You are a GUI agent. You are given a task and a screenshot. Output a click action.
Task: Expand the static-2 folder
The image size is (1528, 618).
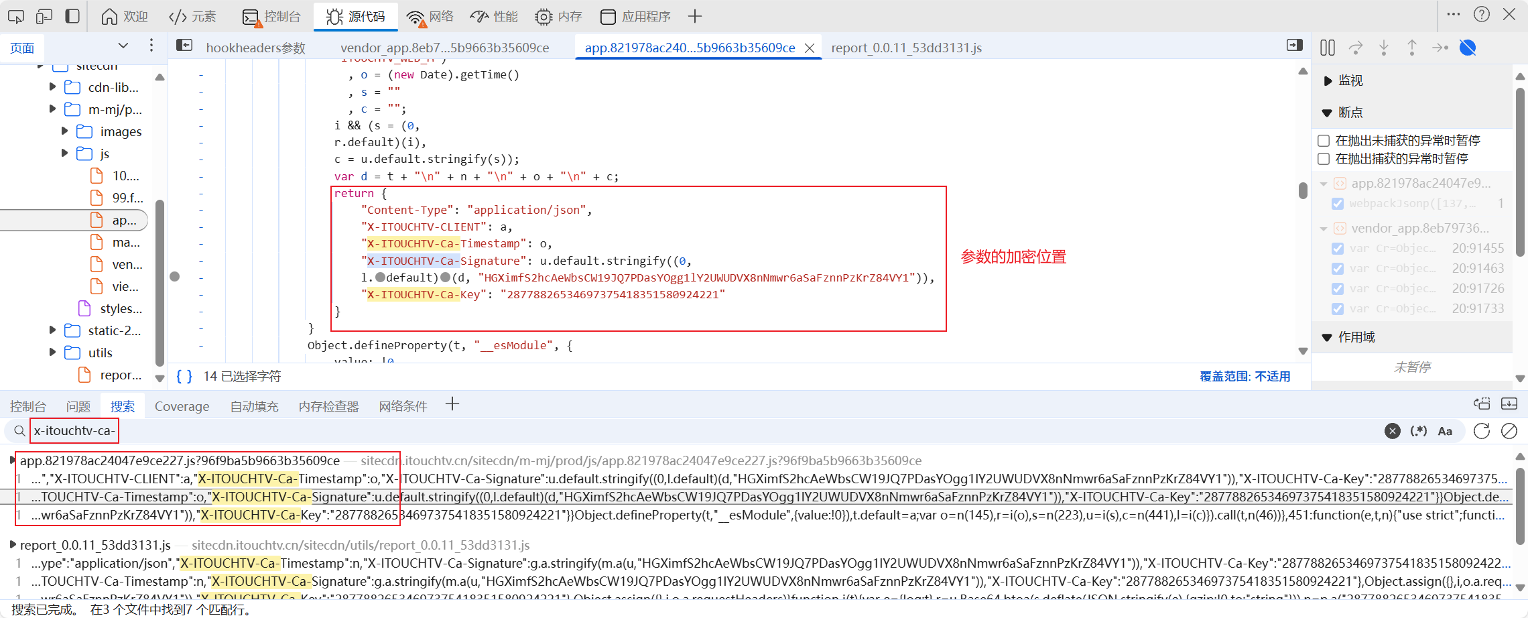pos(53,330)
